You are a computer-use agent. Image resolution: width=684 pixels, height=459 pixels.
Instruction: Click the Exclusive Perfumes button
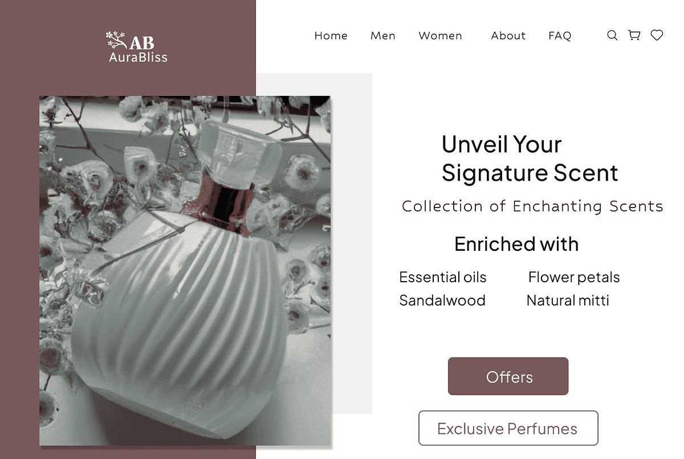coord(508,428)
